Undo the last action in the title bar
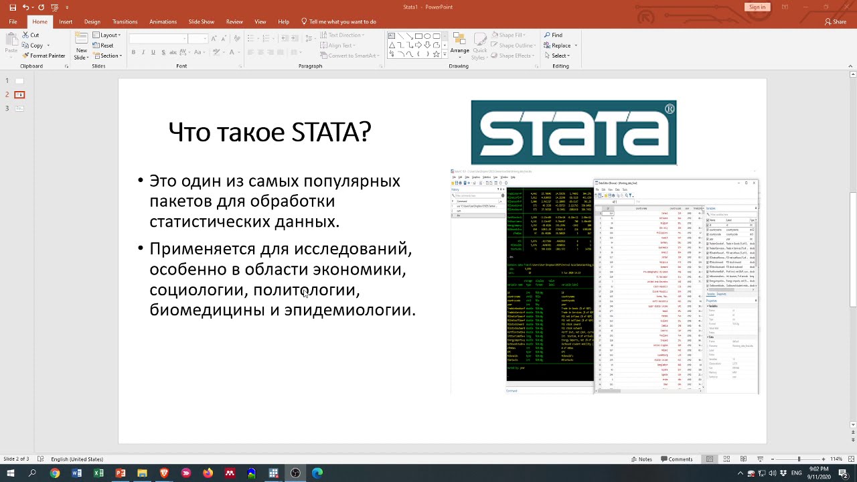 pyautogui.click(x=25, y=7)
